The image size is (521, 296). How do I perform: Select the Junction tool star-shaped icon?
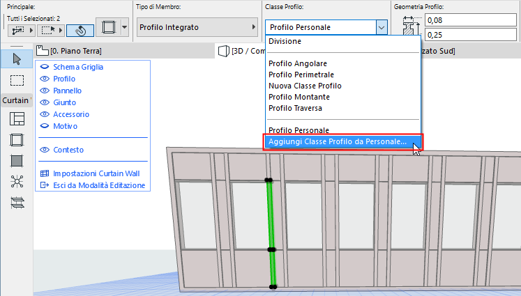[x=17, y=182]
